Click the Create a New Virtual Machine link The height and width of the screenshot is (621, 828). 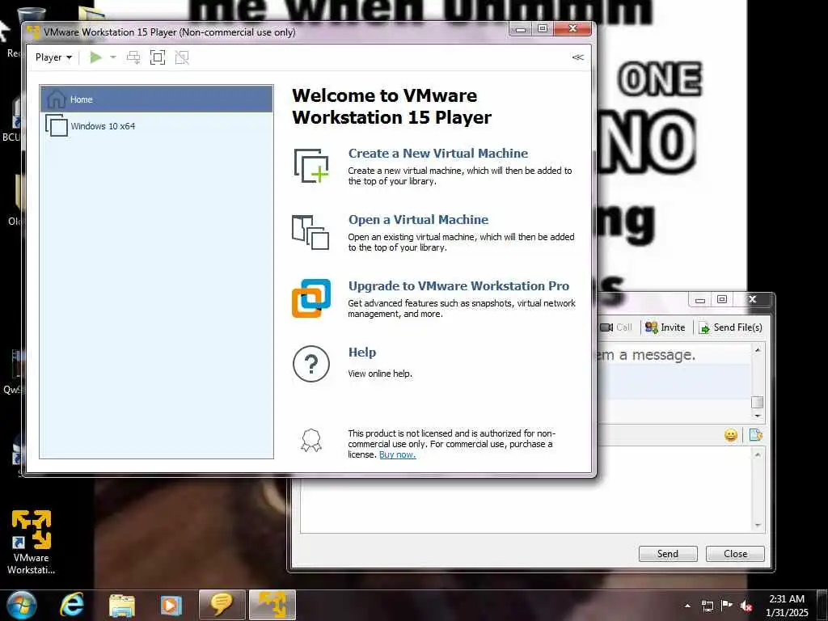tap(437, 153)
